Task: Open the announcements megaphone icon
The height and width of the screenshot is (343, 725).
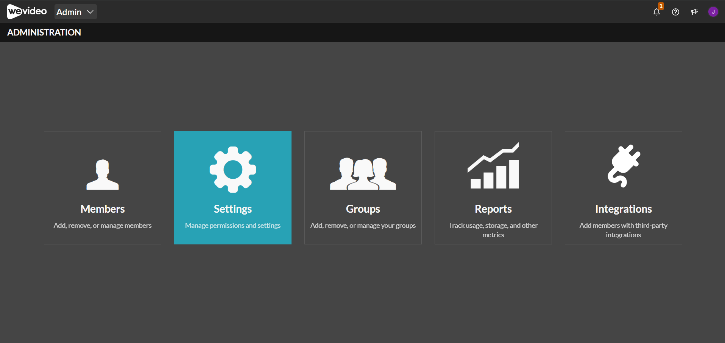Action: tap(694, 12)
